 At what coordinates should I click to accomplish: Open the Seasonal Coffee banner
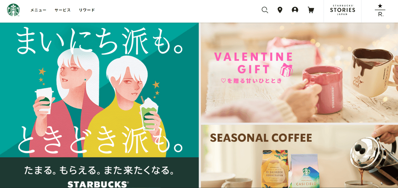[299, 157]
